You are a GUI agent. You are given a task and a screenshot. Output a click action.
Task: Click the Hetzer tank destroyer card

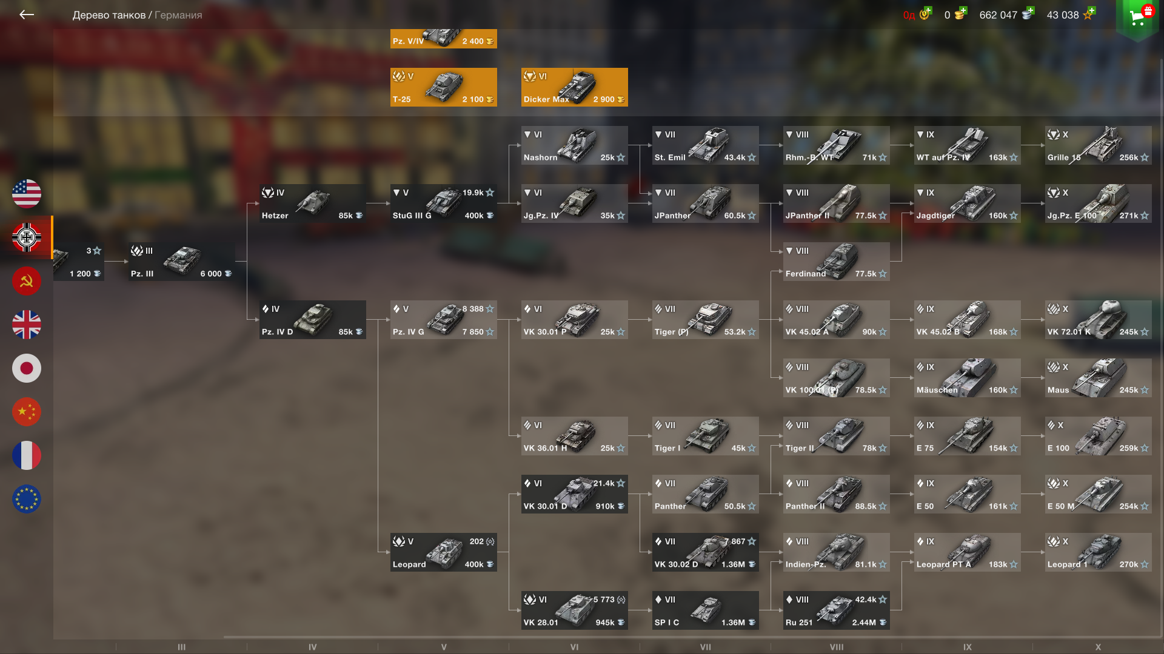point(313,203)
